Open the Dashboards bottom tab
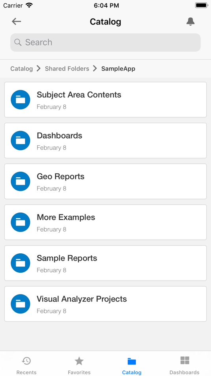This screenshot has height=376, width=211. click(x=185, y=365)
